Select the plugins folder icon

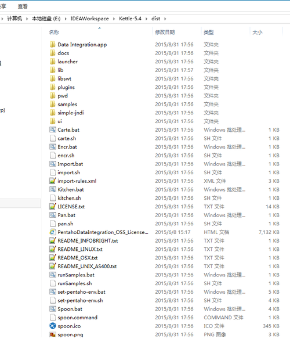click(x=53, y=87)
